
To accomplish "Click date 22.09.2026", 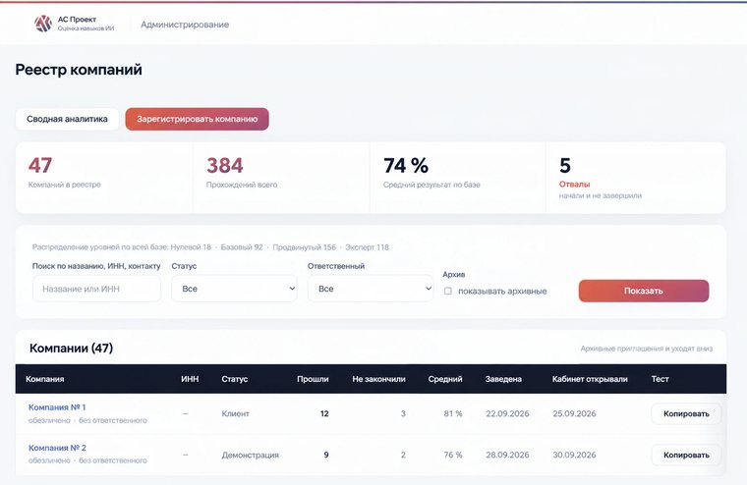I will (507, 413).
